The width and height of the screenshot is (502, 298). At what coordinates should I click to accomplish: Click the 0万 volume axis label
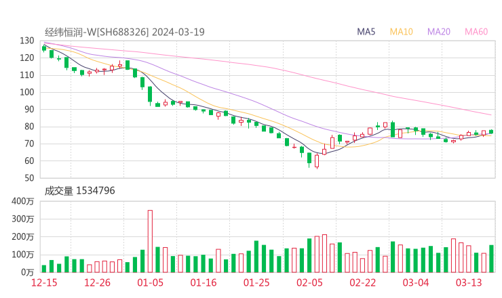(x=27, y=272)
